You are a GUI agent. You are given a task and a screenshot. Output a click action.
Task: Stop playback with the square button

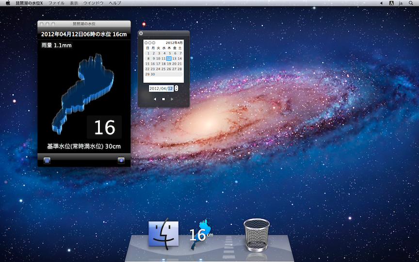163,99
